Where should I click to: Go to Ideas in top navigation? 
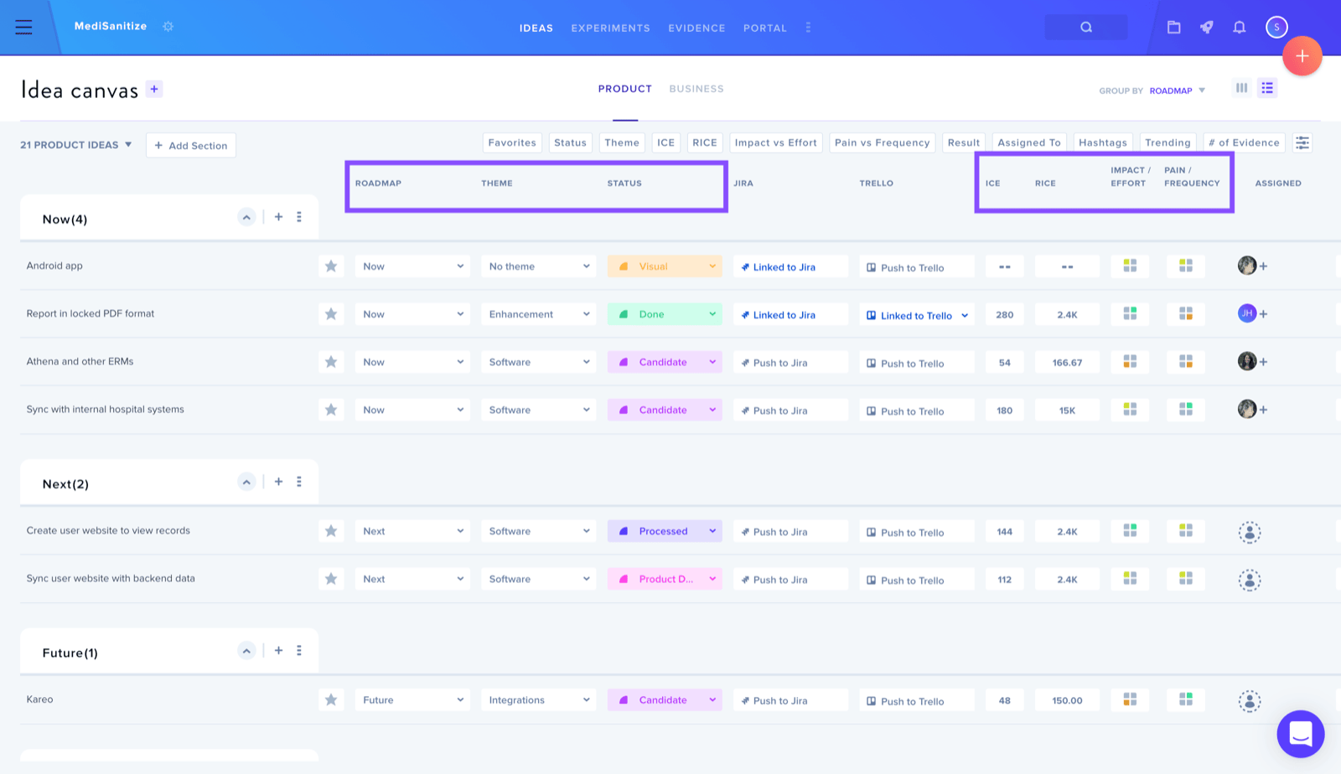click(536, 28)
